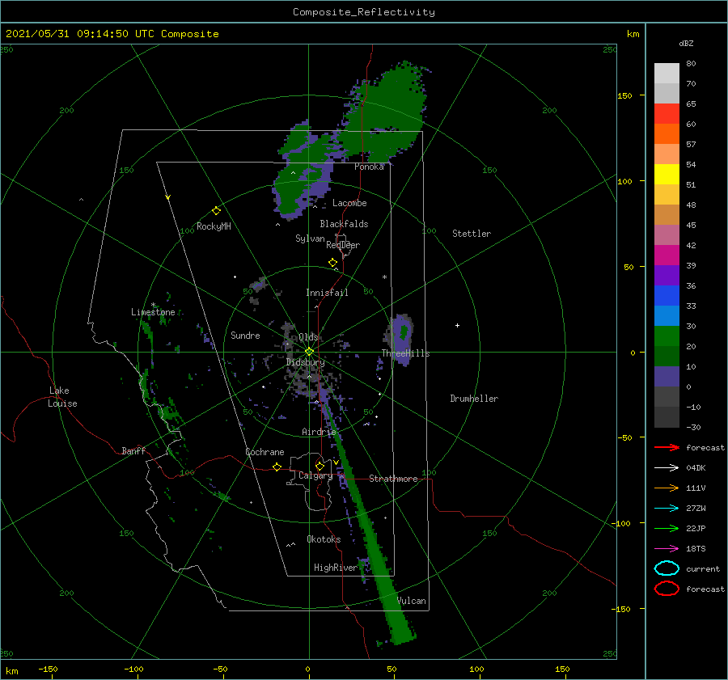Click the cyan 27ZW arrow icon
This screenshot has width=728, height=680.
[x=667, y=508]
